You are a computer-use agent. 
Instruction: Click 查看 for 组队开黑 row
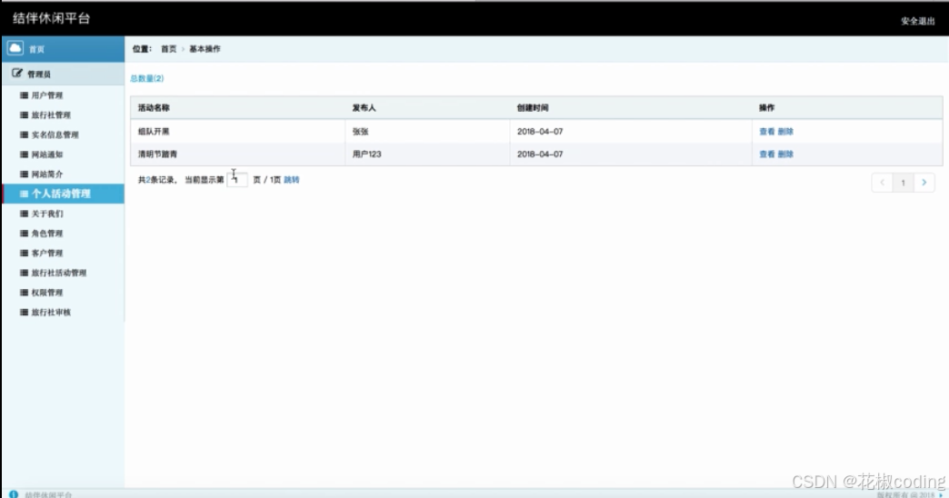tap(767, 131)
